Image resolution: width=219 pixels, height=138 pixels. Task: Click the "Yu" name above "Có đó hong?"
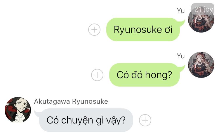(181, 56)
